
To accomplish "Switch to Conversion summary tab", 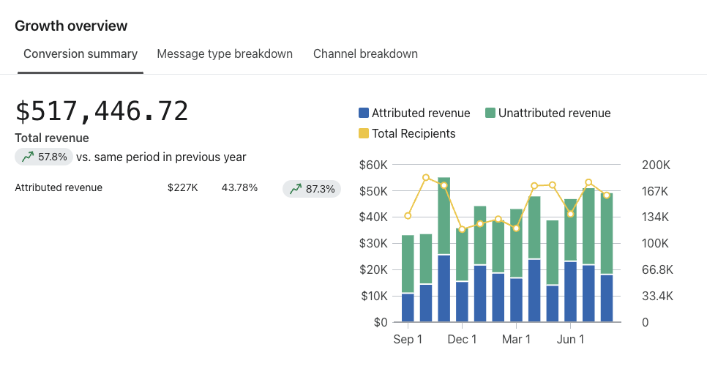I will click(81, 53).
